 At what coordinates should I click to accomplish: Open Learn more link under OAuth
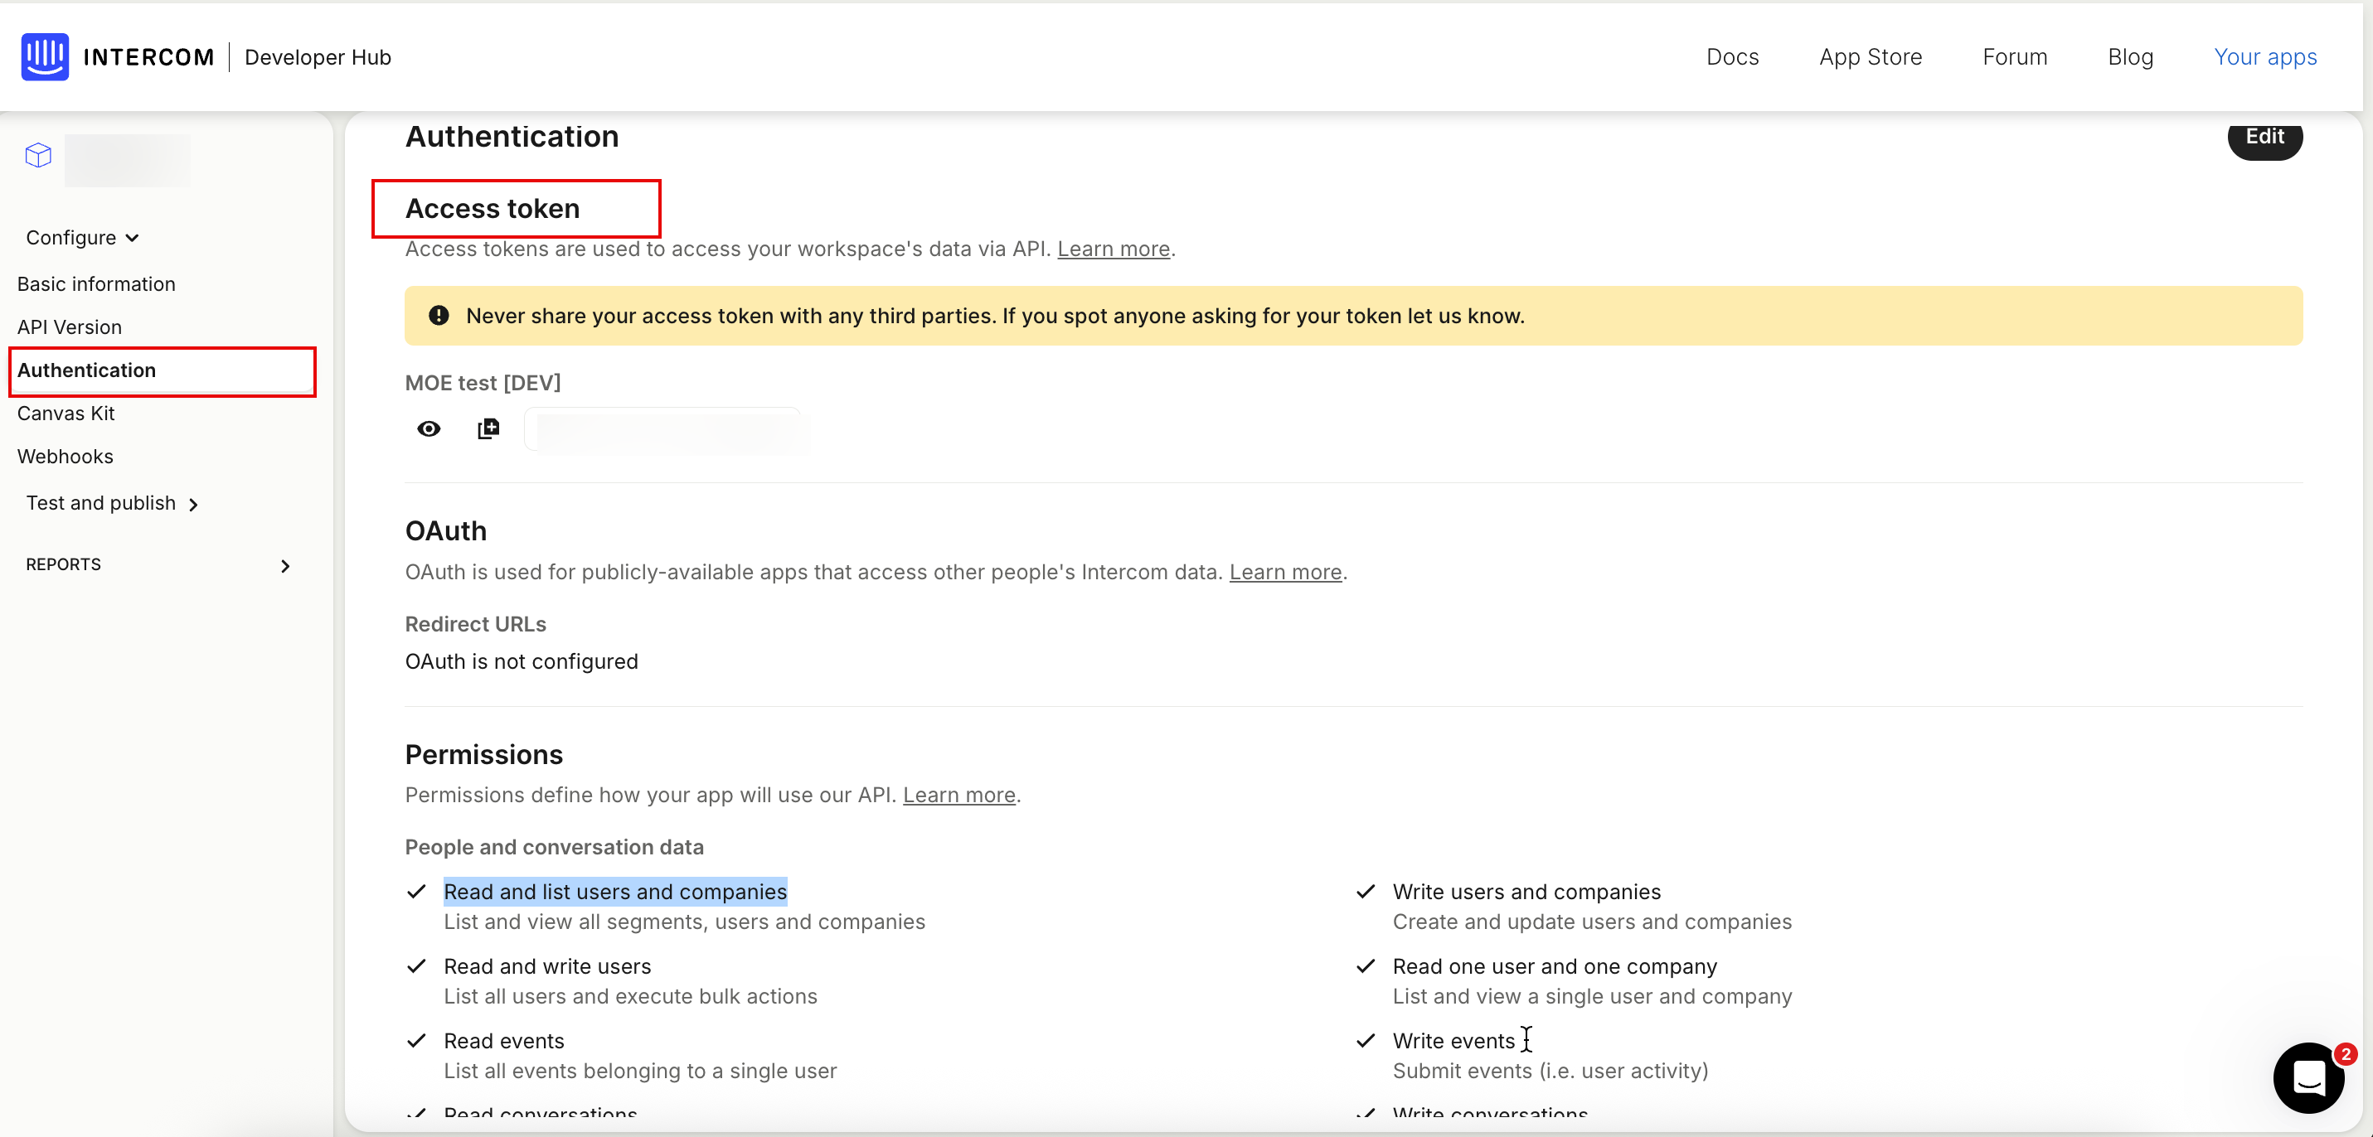[x=1284, y=573]
